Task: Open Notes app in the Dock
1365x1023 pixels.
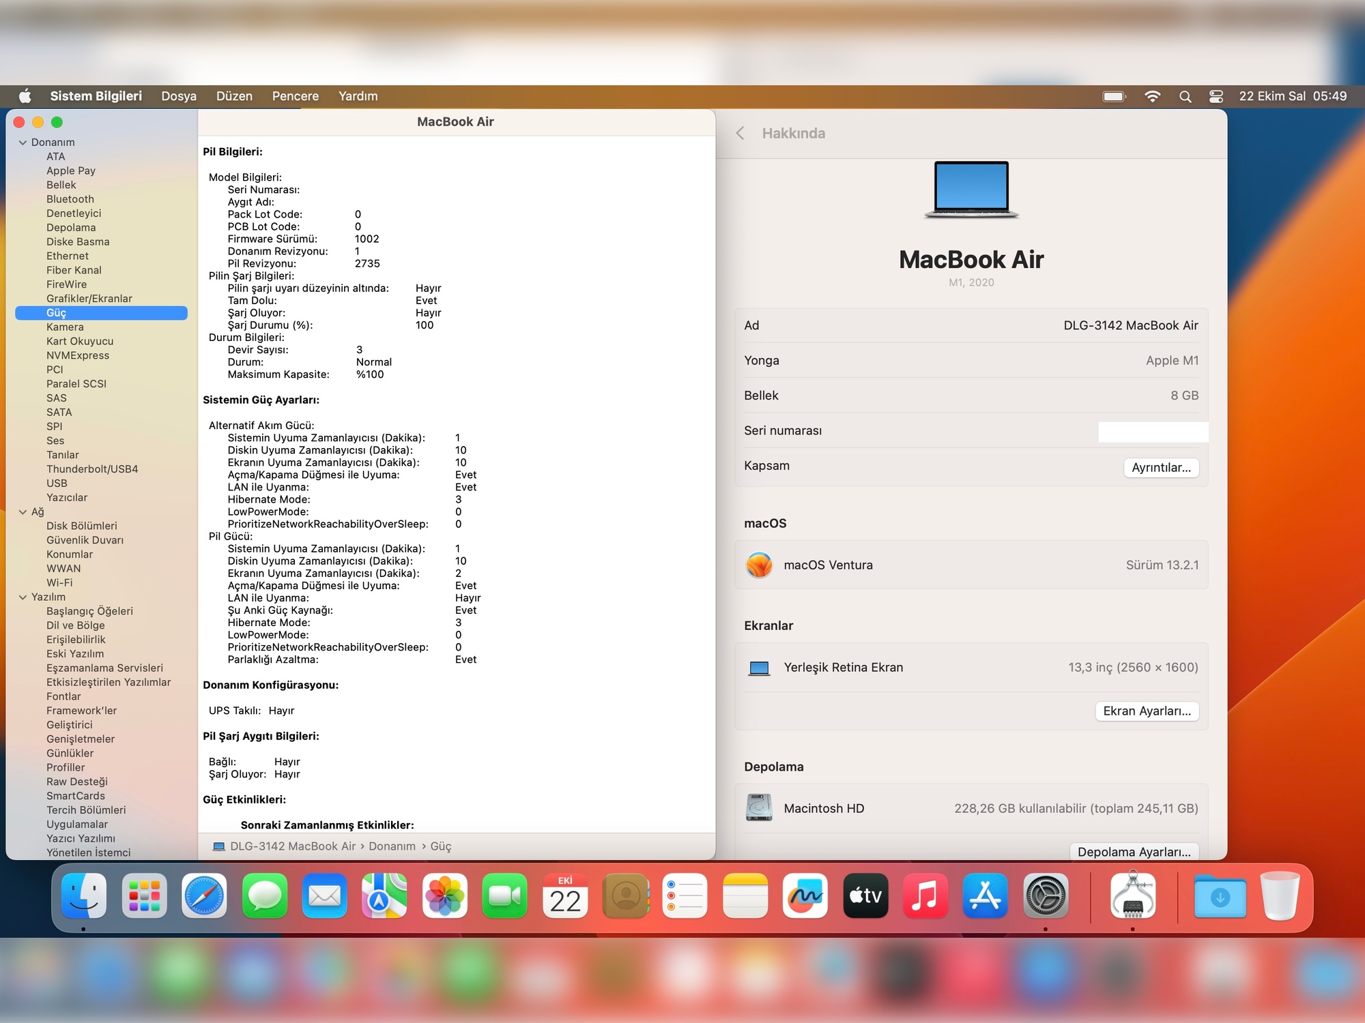Action: (745, 895)
